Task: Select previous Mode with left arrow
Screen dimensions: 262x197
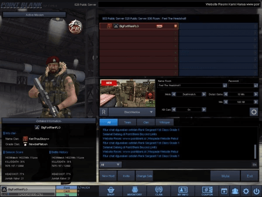Action: tap(174, 94)
